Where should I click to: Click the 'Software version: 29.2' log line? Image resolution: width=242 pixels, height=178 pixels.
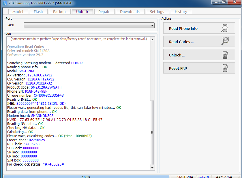click(25, 55)
